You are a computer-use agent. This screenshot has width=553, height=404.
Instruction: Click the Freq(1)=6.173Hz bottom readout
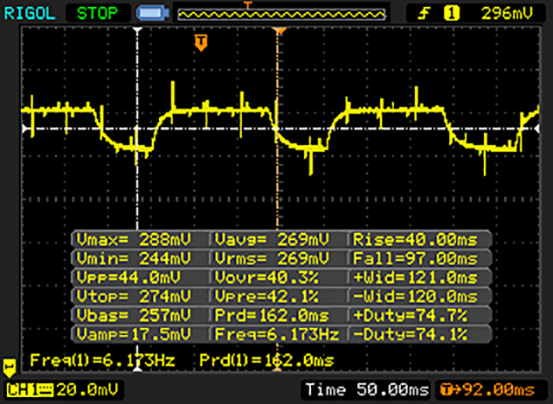(103, 360)
